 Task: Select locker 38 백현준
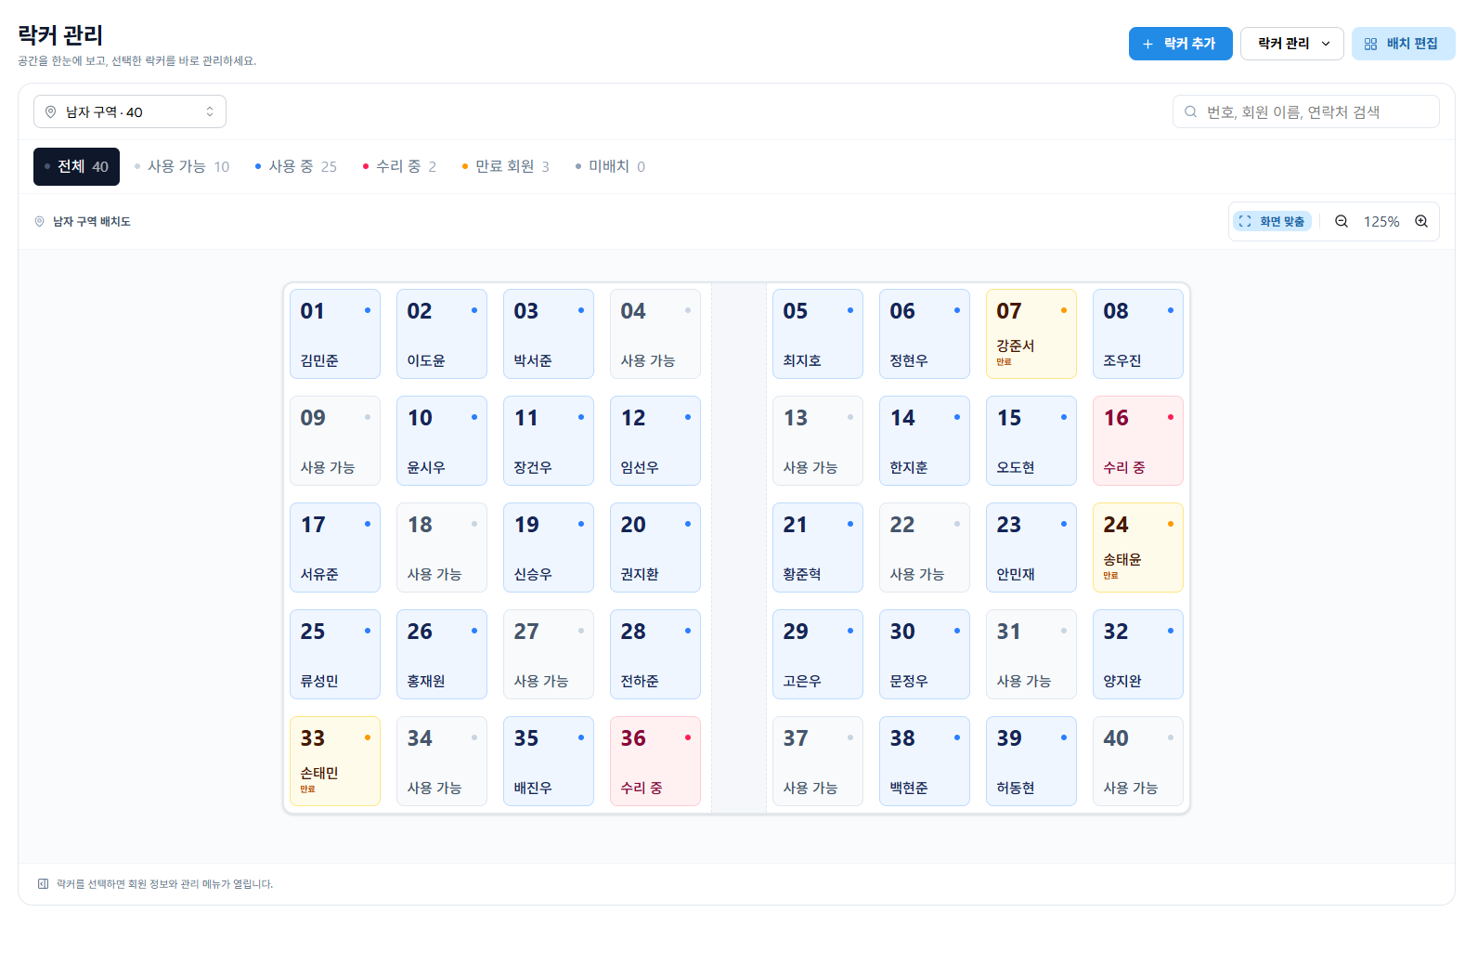pos(925,762)
